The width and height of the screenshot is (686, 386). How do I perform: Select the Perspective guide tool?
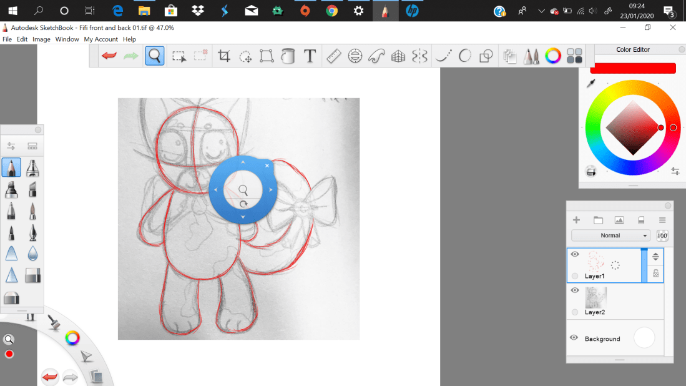398,56
